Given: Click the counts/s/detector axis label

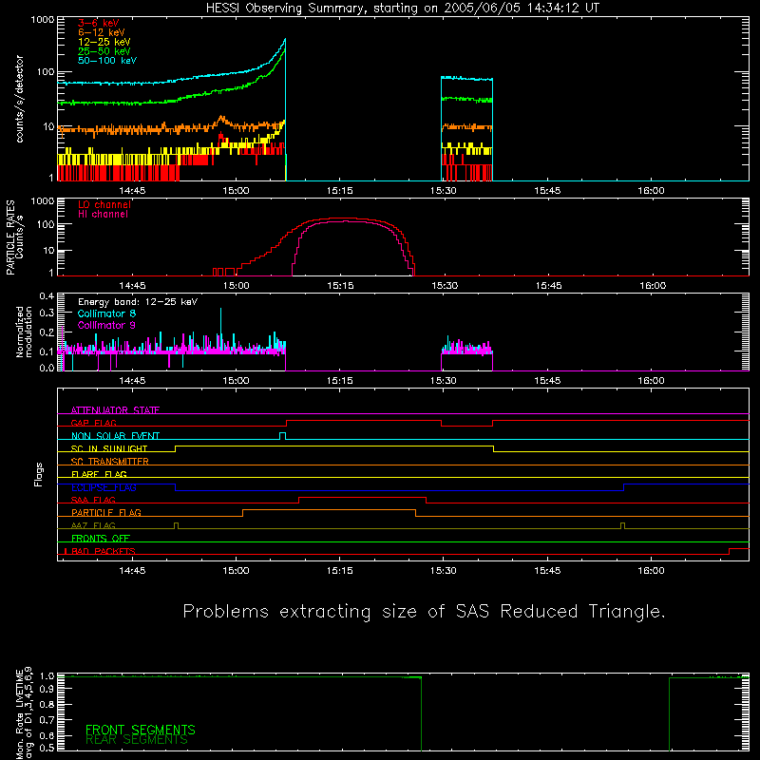Looking at the screenshot, I should [x=19, y=99].
